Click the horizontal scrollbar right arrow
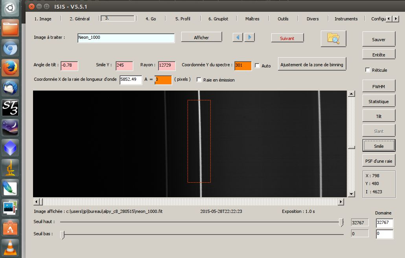 (x=341, y=202)
